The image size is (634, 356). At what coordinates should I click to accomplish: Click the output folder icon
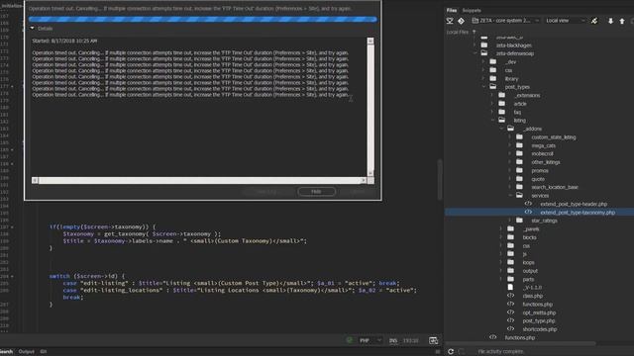[511, 270]
